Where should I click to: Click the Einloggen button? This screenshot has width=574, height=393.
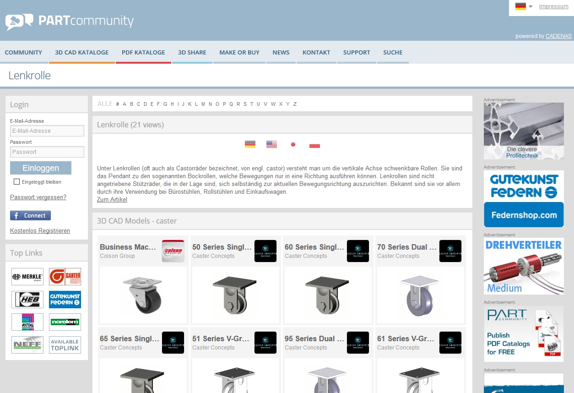click(41, 168)
